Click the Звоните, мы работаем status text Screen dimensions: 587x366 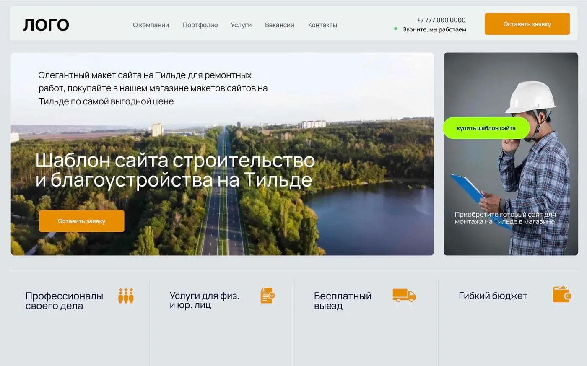pyautogui.click(x=434, y=29)
